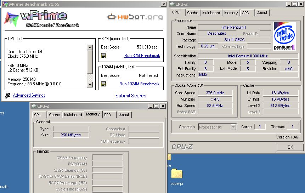Click the CPU-Z icon in Memory window title
Viewport: 305px width, 193px height.
pos(34,106)
